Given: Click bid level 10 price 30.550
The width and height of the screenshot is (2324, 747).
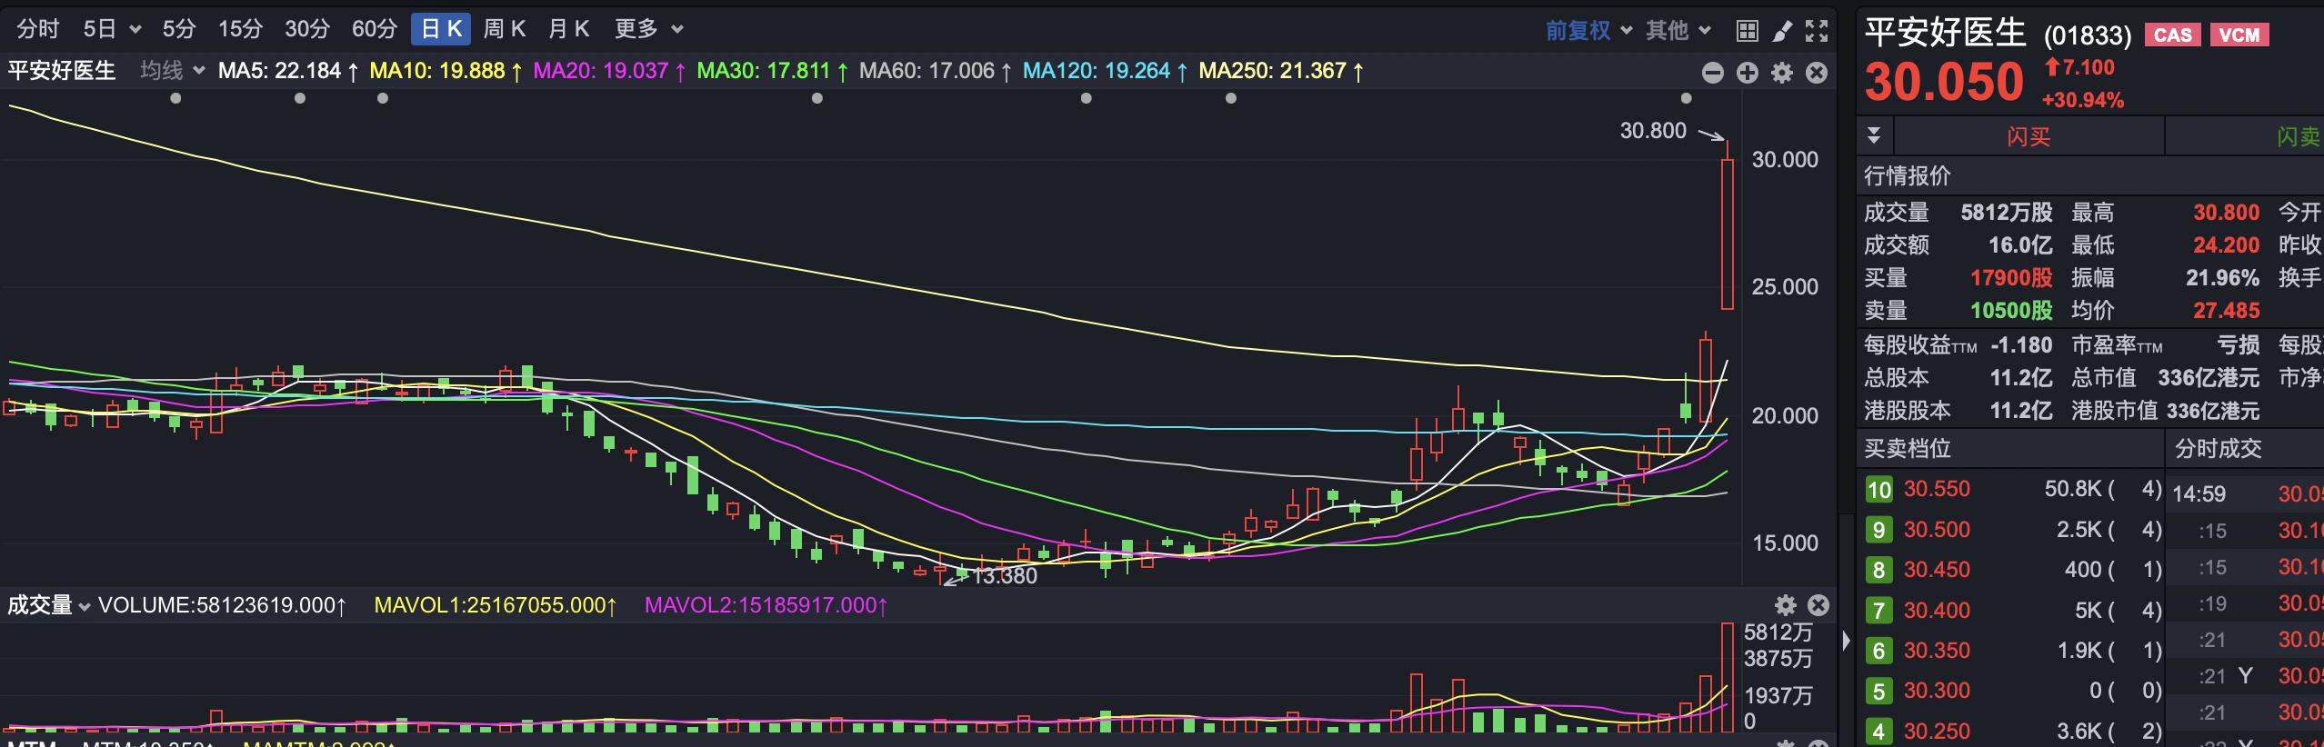Looking at the screenshot, I should (x=1937, y=489).
